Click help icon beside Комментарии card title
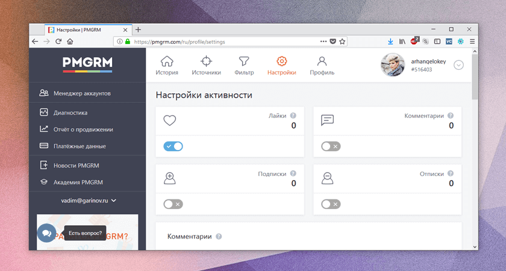Viewport: 506px width, 271px height. coord(451,116)
